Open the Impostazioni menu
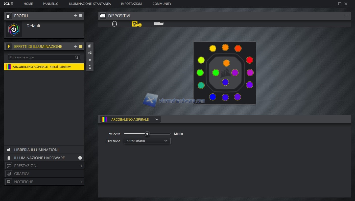355x201 pixels. click(131, 4)
